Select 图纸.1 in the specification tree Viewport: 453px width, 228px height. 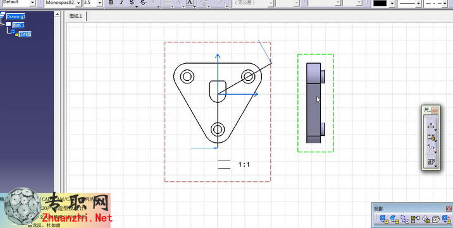(18, 25)
